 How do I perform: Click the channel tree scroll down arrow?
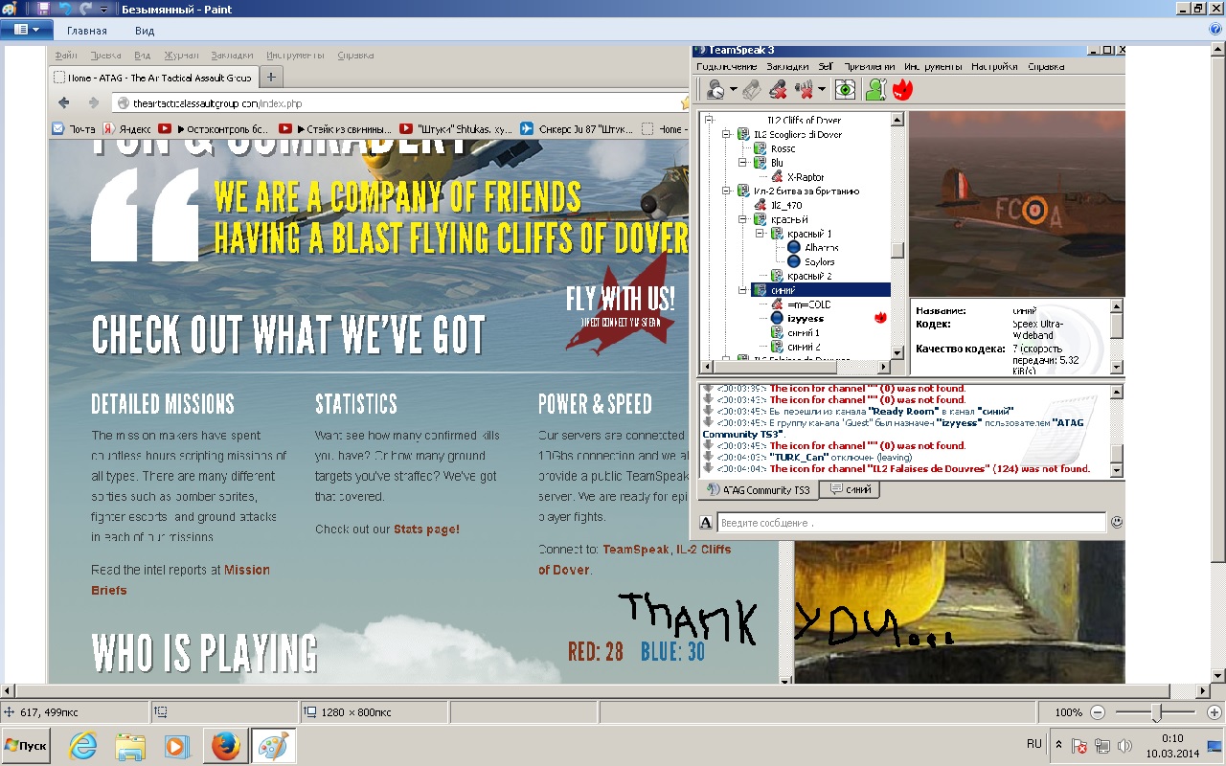(x=897, y=353)
